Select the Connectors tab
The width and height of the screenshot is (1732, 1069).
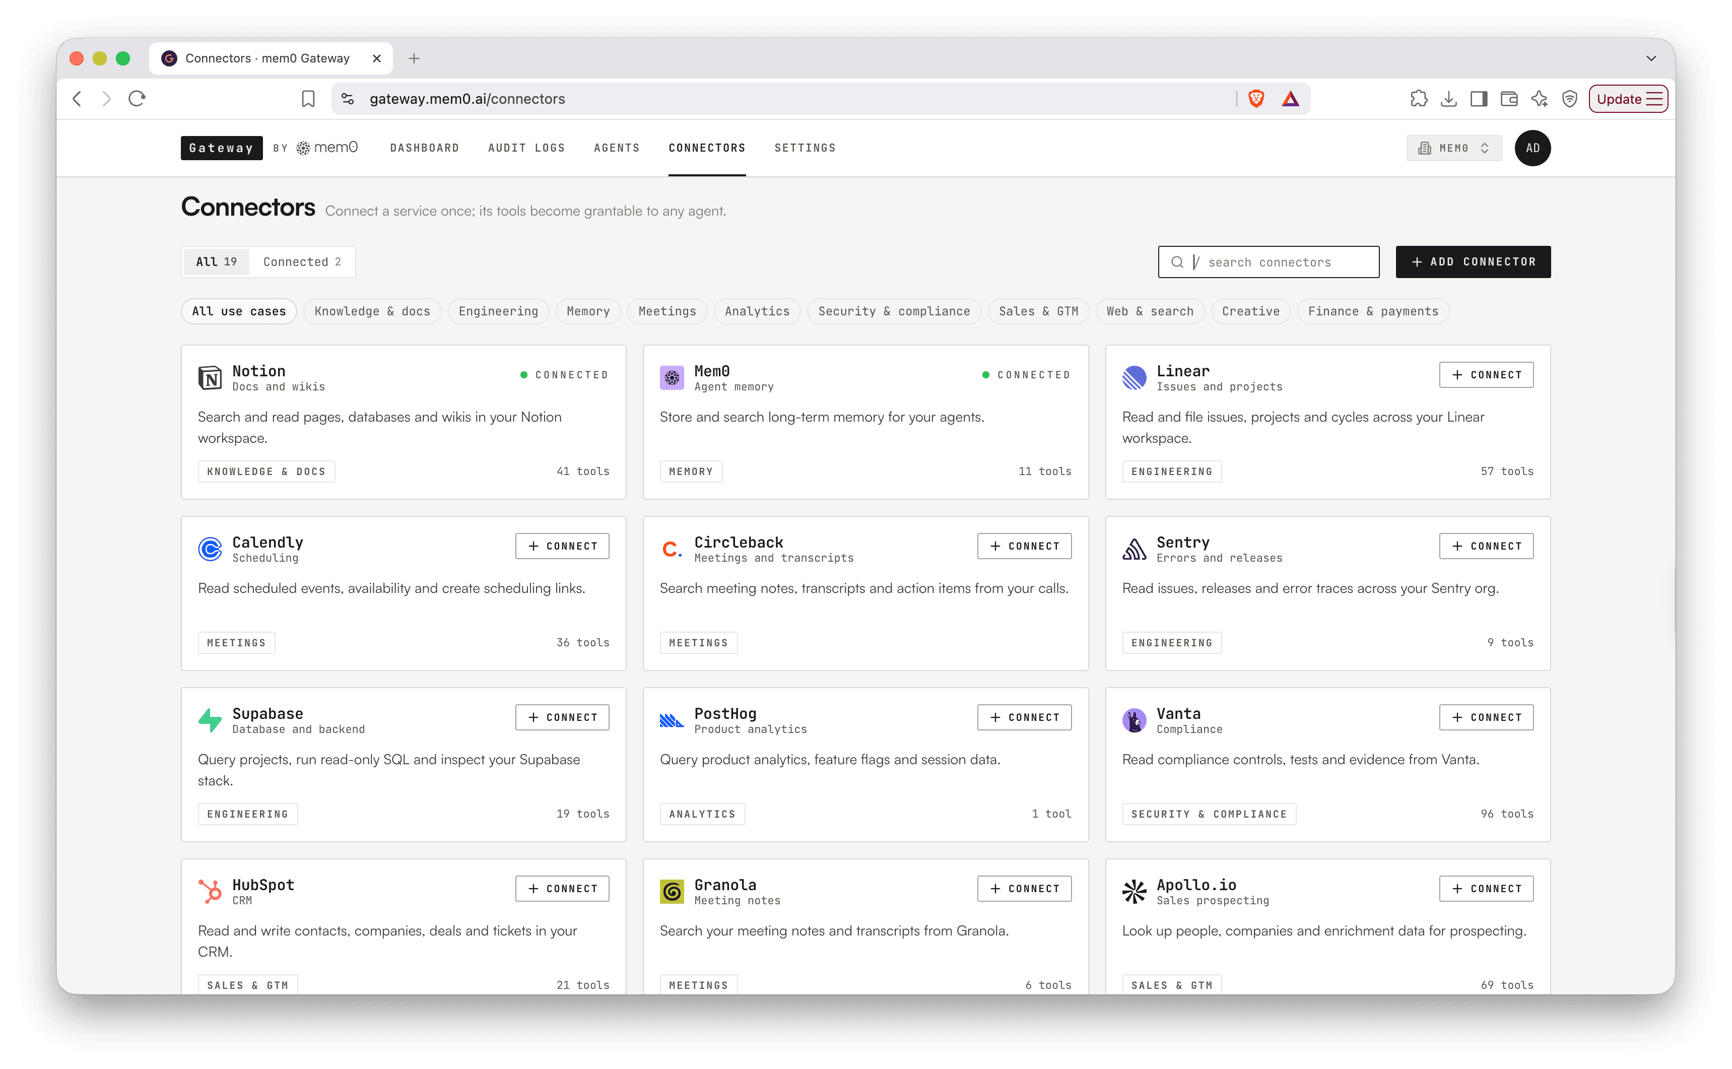point(707,148)
